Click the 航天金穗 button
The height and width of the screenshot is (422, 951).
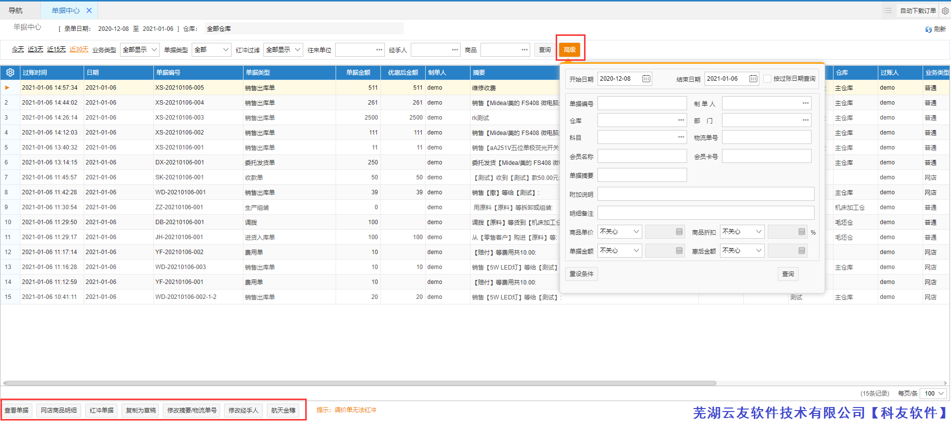point(283,411)
